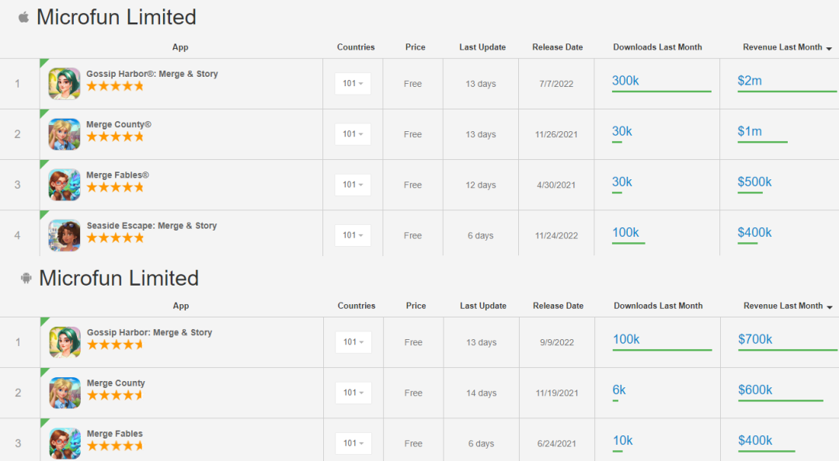This screenshot has height=461, width=839.
Task: Sort iOS table by Revenue Last Month
Action: pyautogui.click(x=782, y=47)
